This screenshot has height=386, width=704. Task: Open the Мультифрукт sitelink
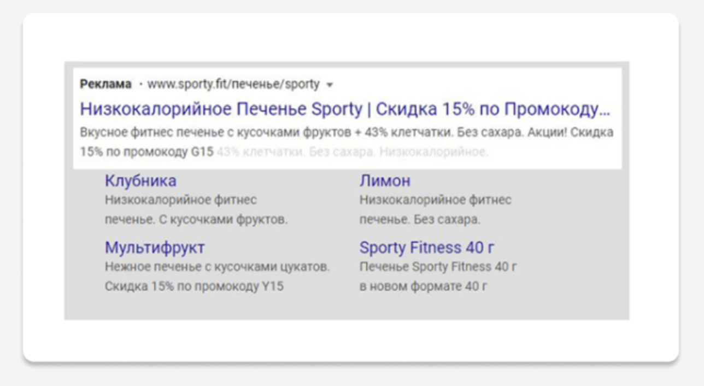pos(155,248)
